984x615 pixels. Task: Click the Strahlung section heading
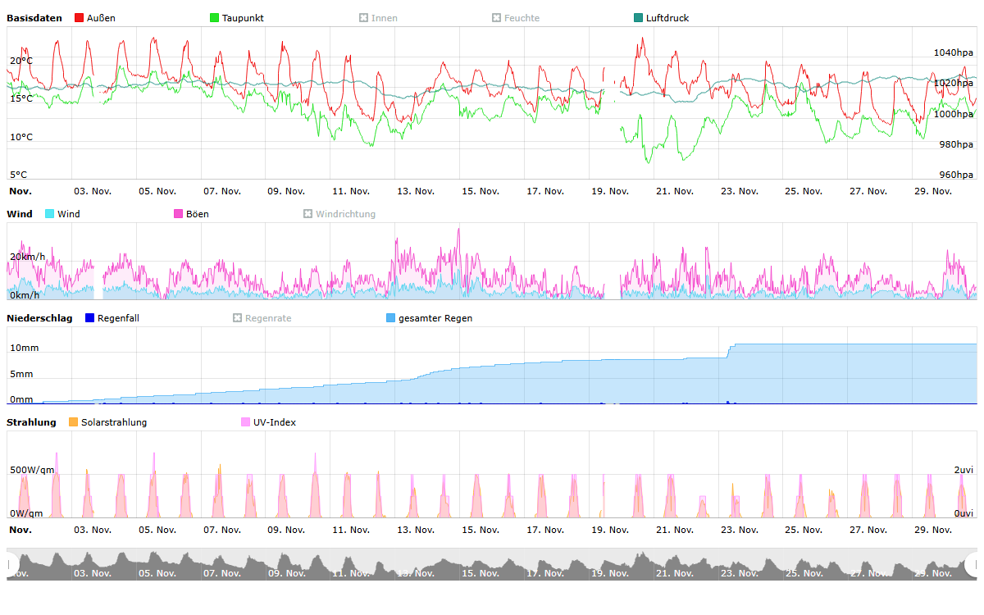click(x=31, y=422)
